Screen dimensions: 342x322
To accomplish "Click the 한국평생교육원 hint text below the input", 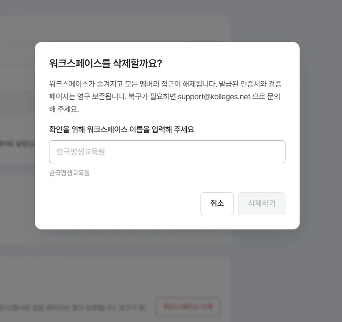I will (69, 173).
